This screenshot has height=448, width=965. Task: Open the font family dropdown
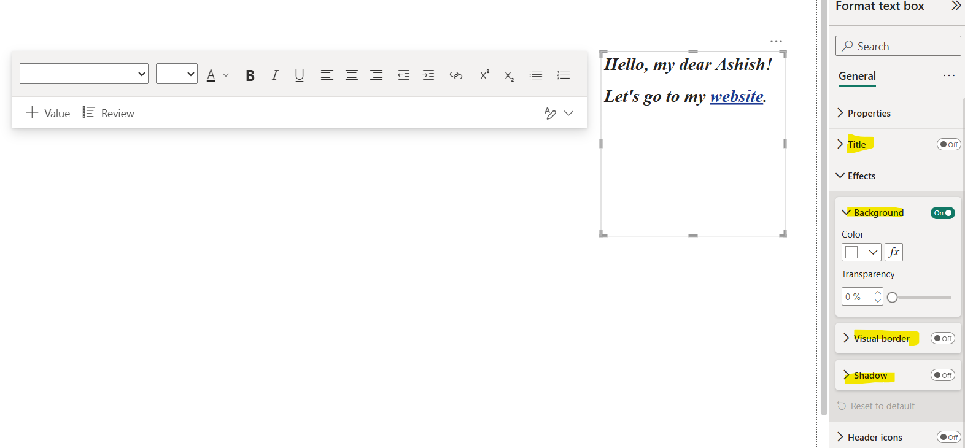coord(84,74)
